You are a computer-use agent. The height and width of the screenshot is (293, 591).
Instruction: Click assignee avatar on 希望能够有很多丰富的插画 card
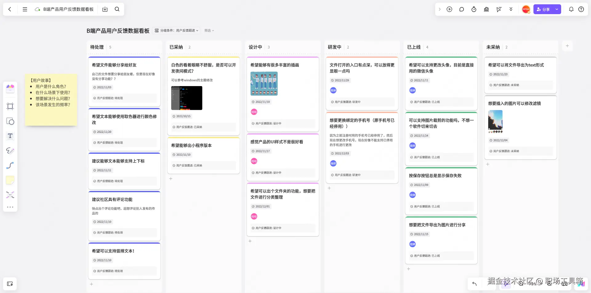(x=254, y=112)
